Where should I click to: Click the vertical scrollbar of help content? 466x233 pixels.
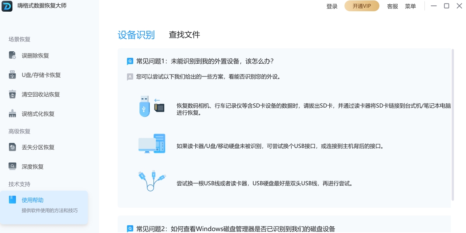452,124
